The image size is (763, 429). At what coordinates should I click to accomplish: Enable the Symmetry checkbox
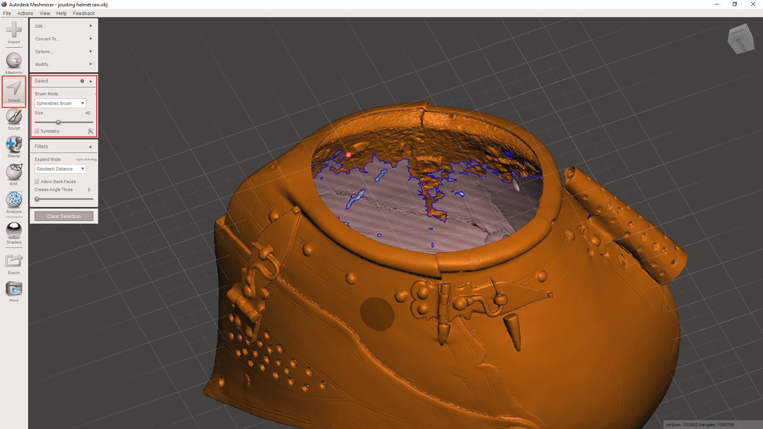pyautogui.click(x=37, y=131)
